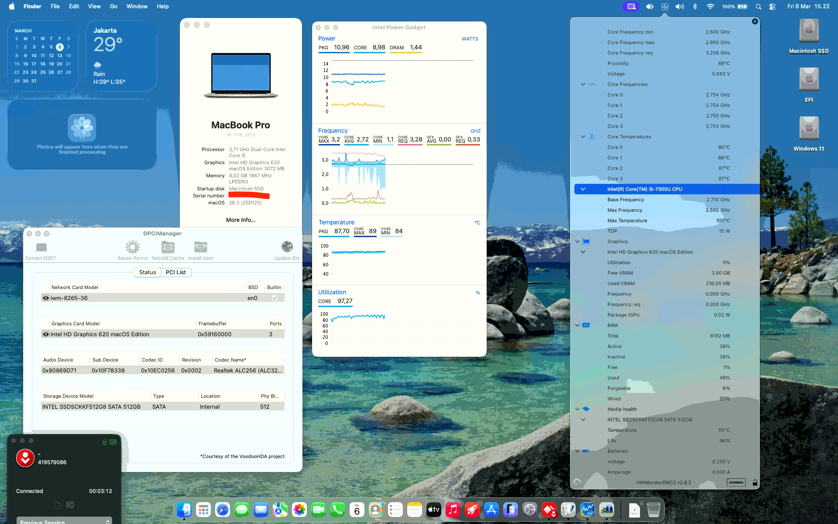Click HWMonitorSMC2 graph icon in menu bar
The height and width of the screenshot is (524, 838).
pyautogui.click(x=665, y=7)
